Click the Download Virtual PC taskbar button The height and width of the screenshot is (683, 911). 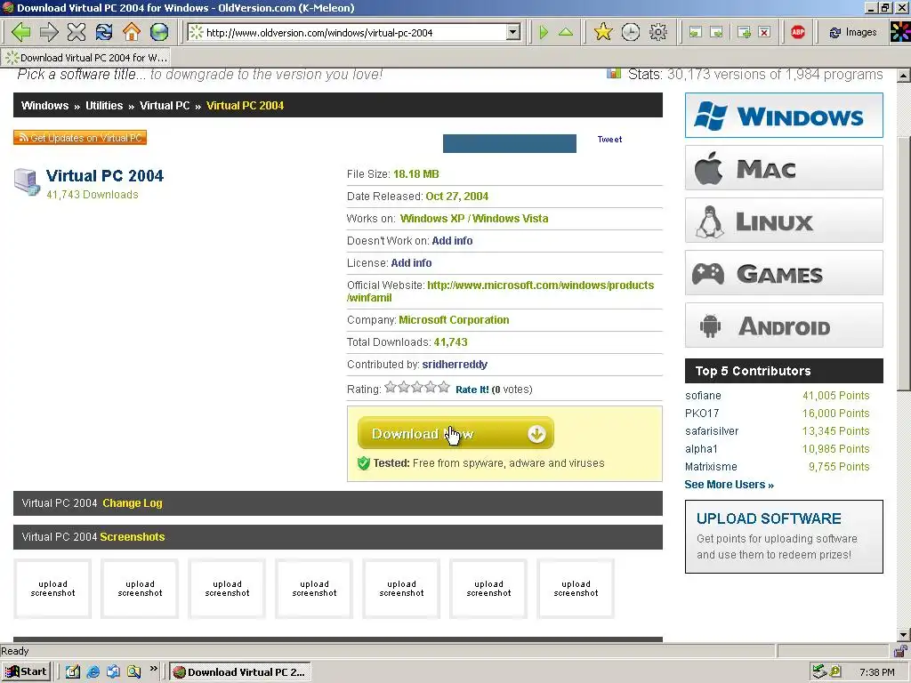(x=240, y=672)
